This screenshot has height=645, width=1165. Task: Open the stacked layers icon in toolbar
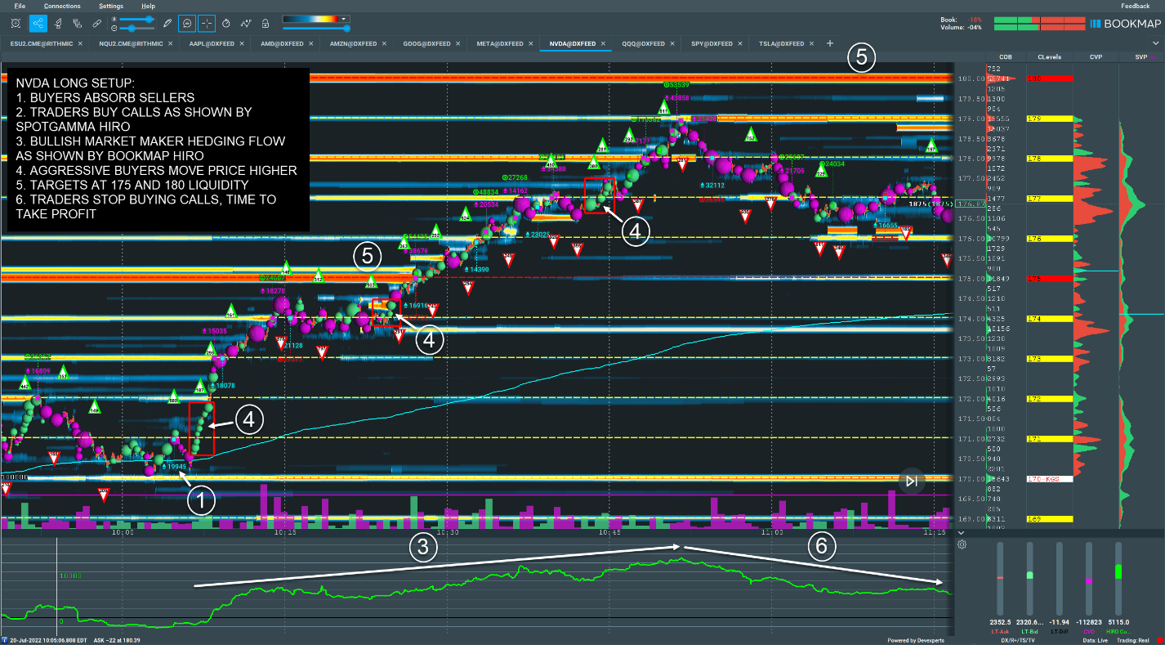coord(78,23)
